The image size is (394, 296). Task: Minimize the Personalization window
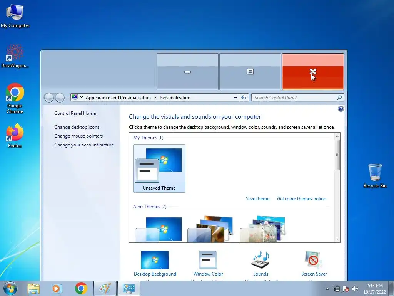point(187,72)
